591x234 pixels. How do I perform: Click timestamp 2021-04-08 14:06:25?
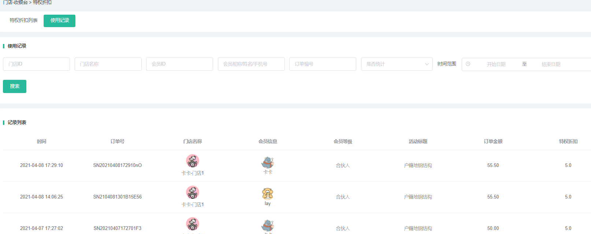click(x=41, y=197)
